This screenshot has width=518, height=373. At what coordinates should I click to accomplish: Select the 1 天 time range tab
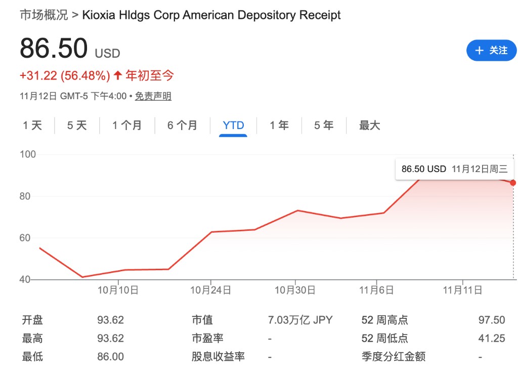(x=32, y=126)
